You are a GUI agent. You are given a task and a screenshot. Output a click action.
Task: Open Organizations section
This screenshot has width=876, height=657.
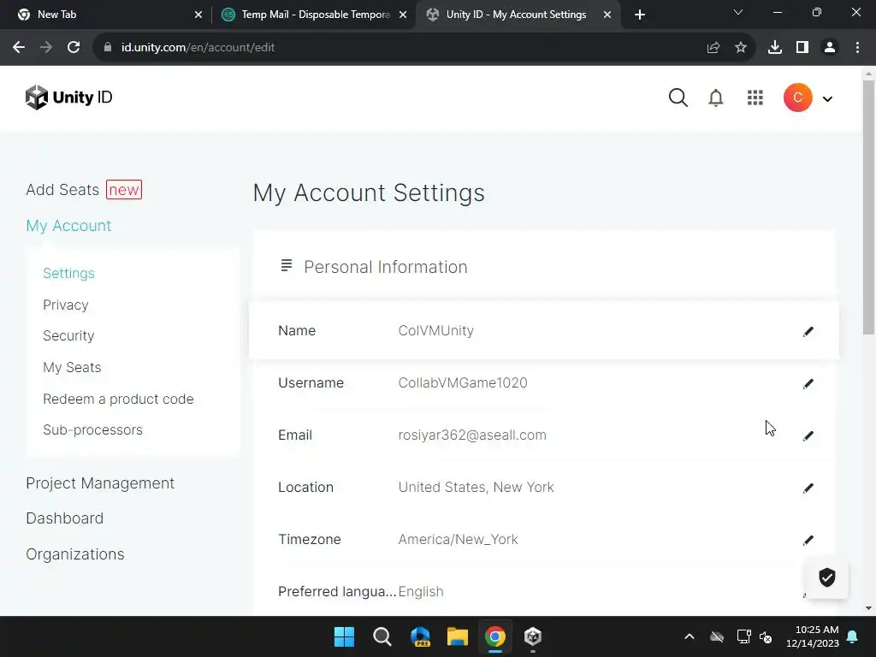tap(75, 554)
